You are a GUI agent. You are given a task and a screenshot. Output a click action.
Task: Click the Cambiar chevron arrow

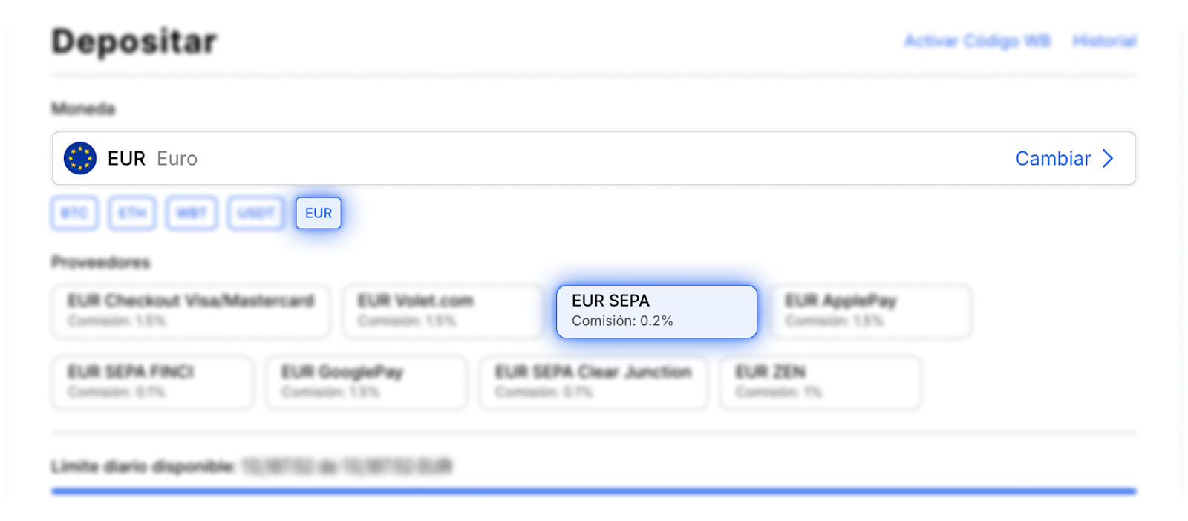click(1108, 158)
